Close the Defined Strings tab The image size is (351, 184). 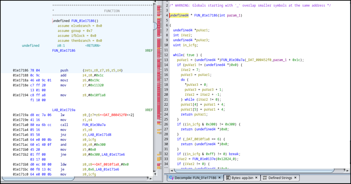[x=295, y=178]
